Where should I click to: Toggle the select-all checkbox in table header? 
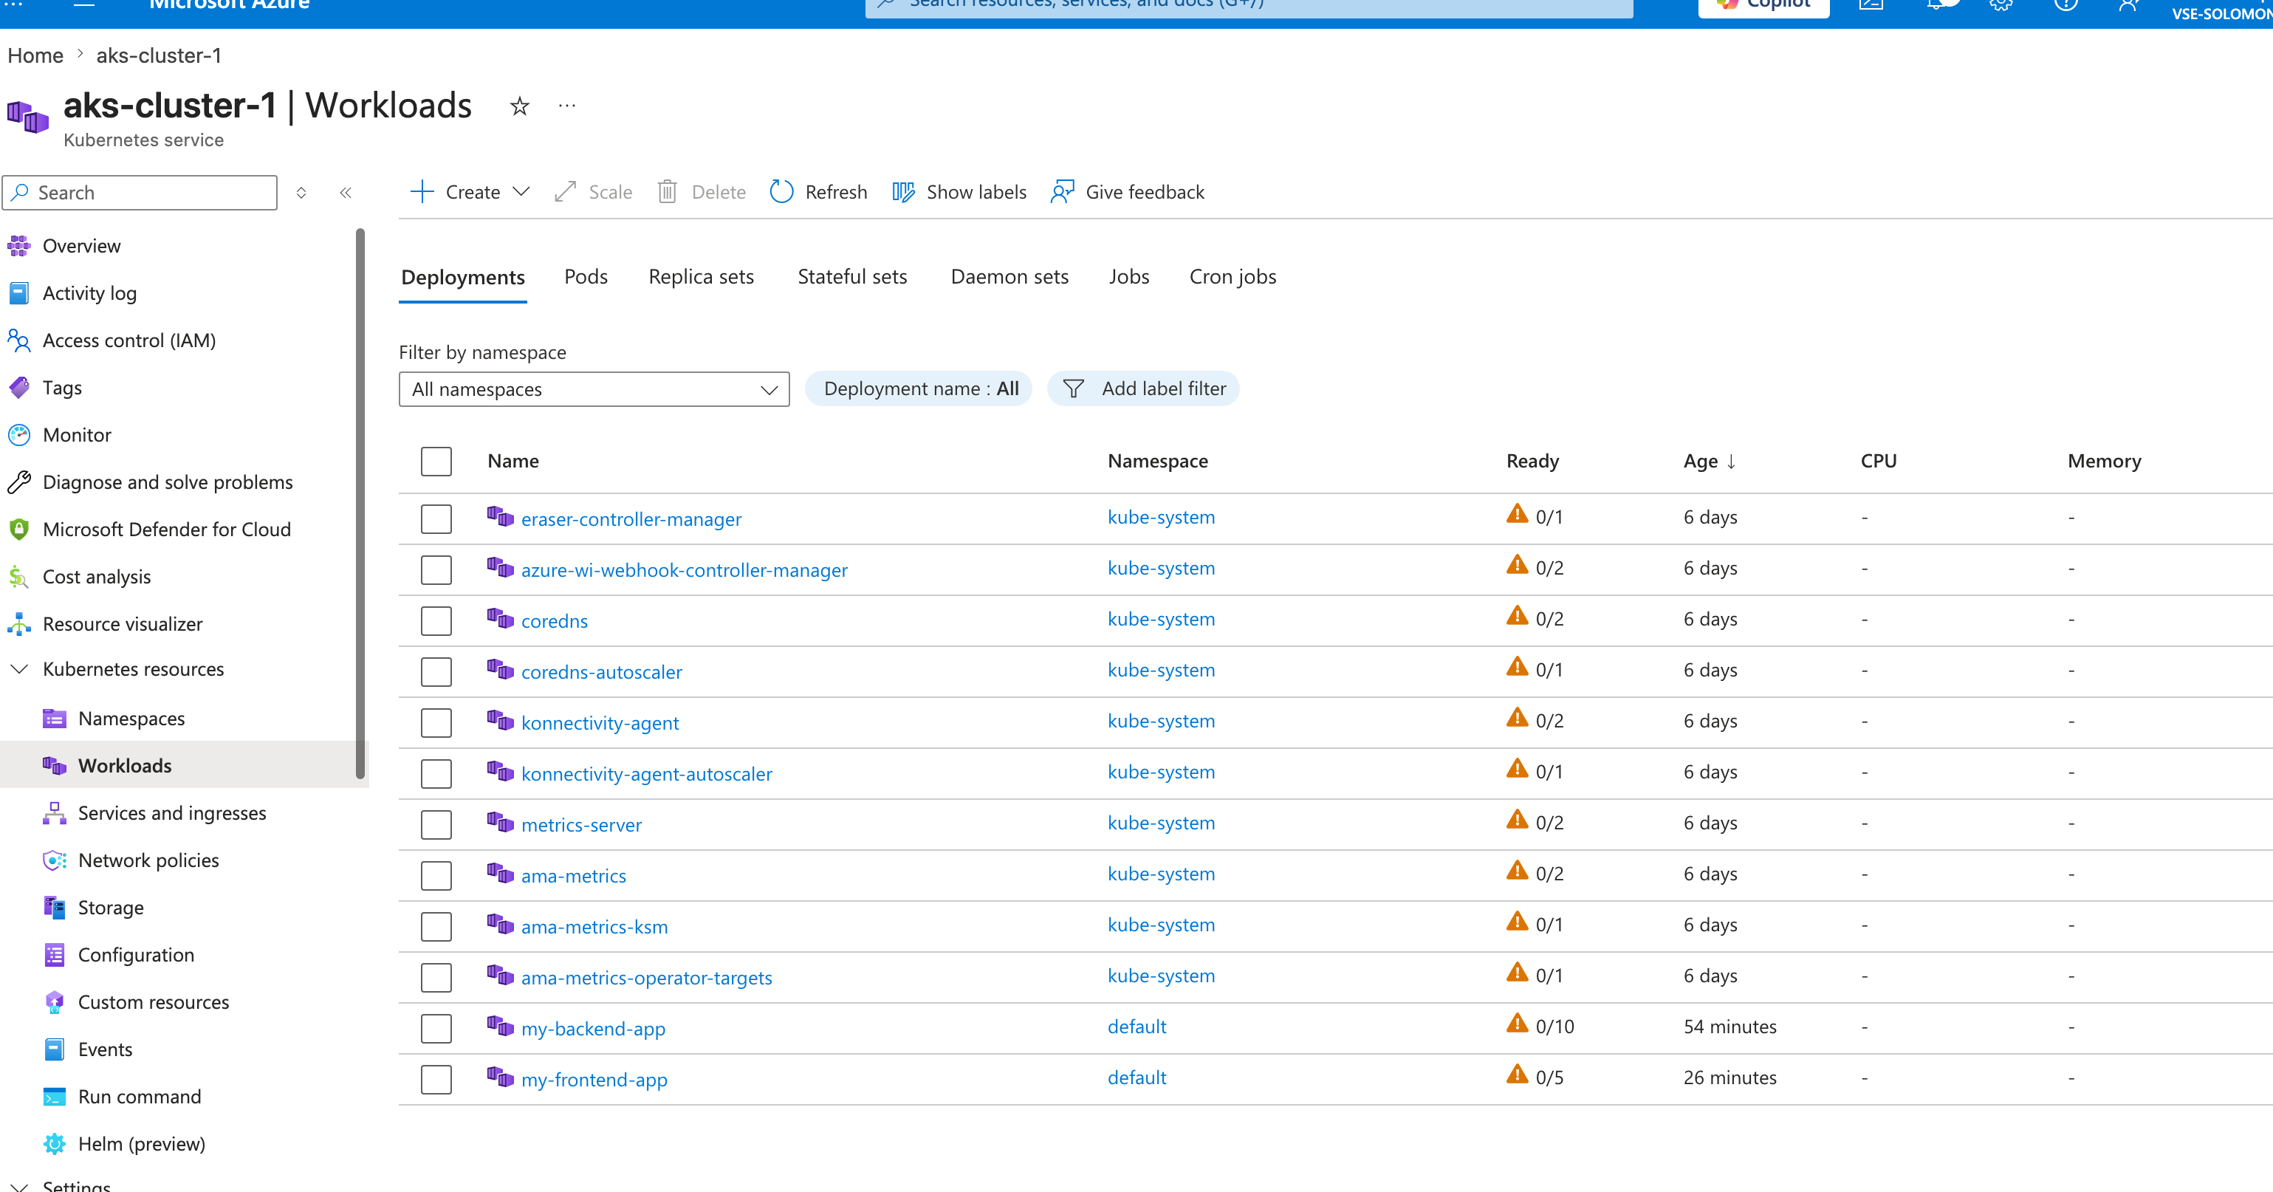click(x=436, y=462)
